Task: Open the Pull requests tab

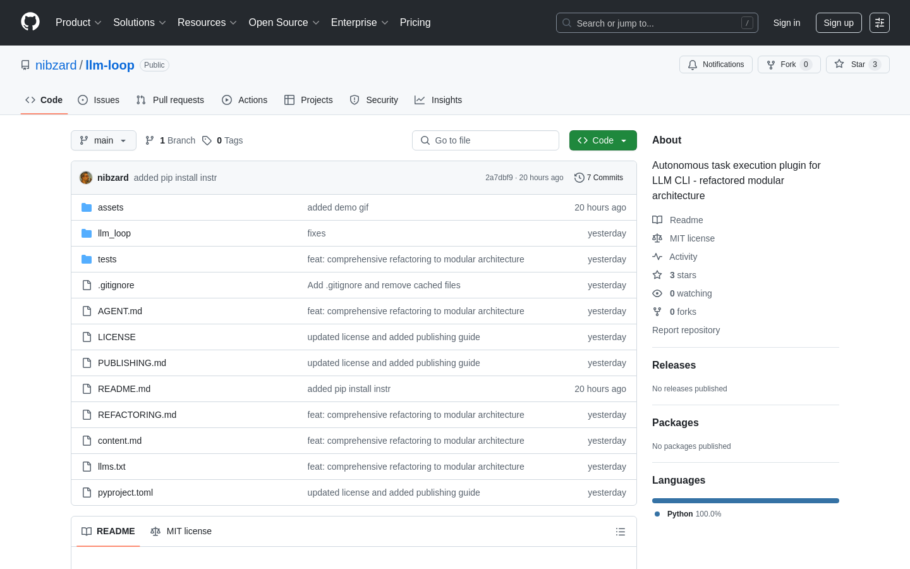Action: pos(170,100)
